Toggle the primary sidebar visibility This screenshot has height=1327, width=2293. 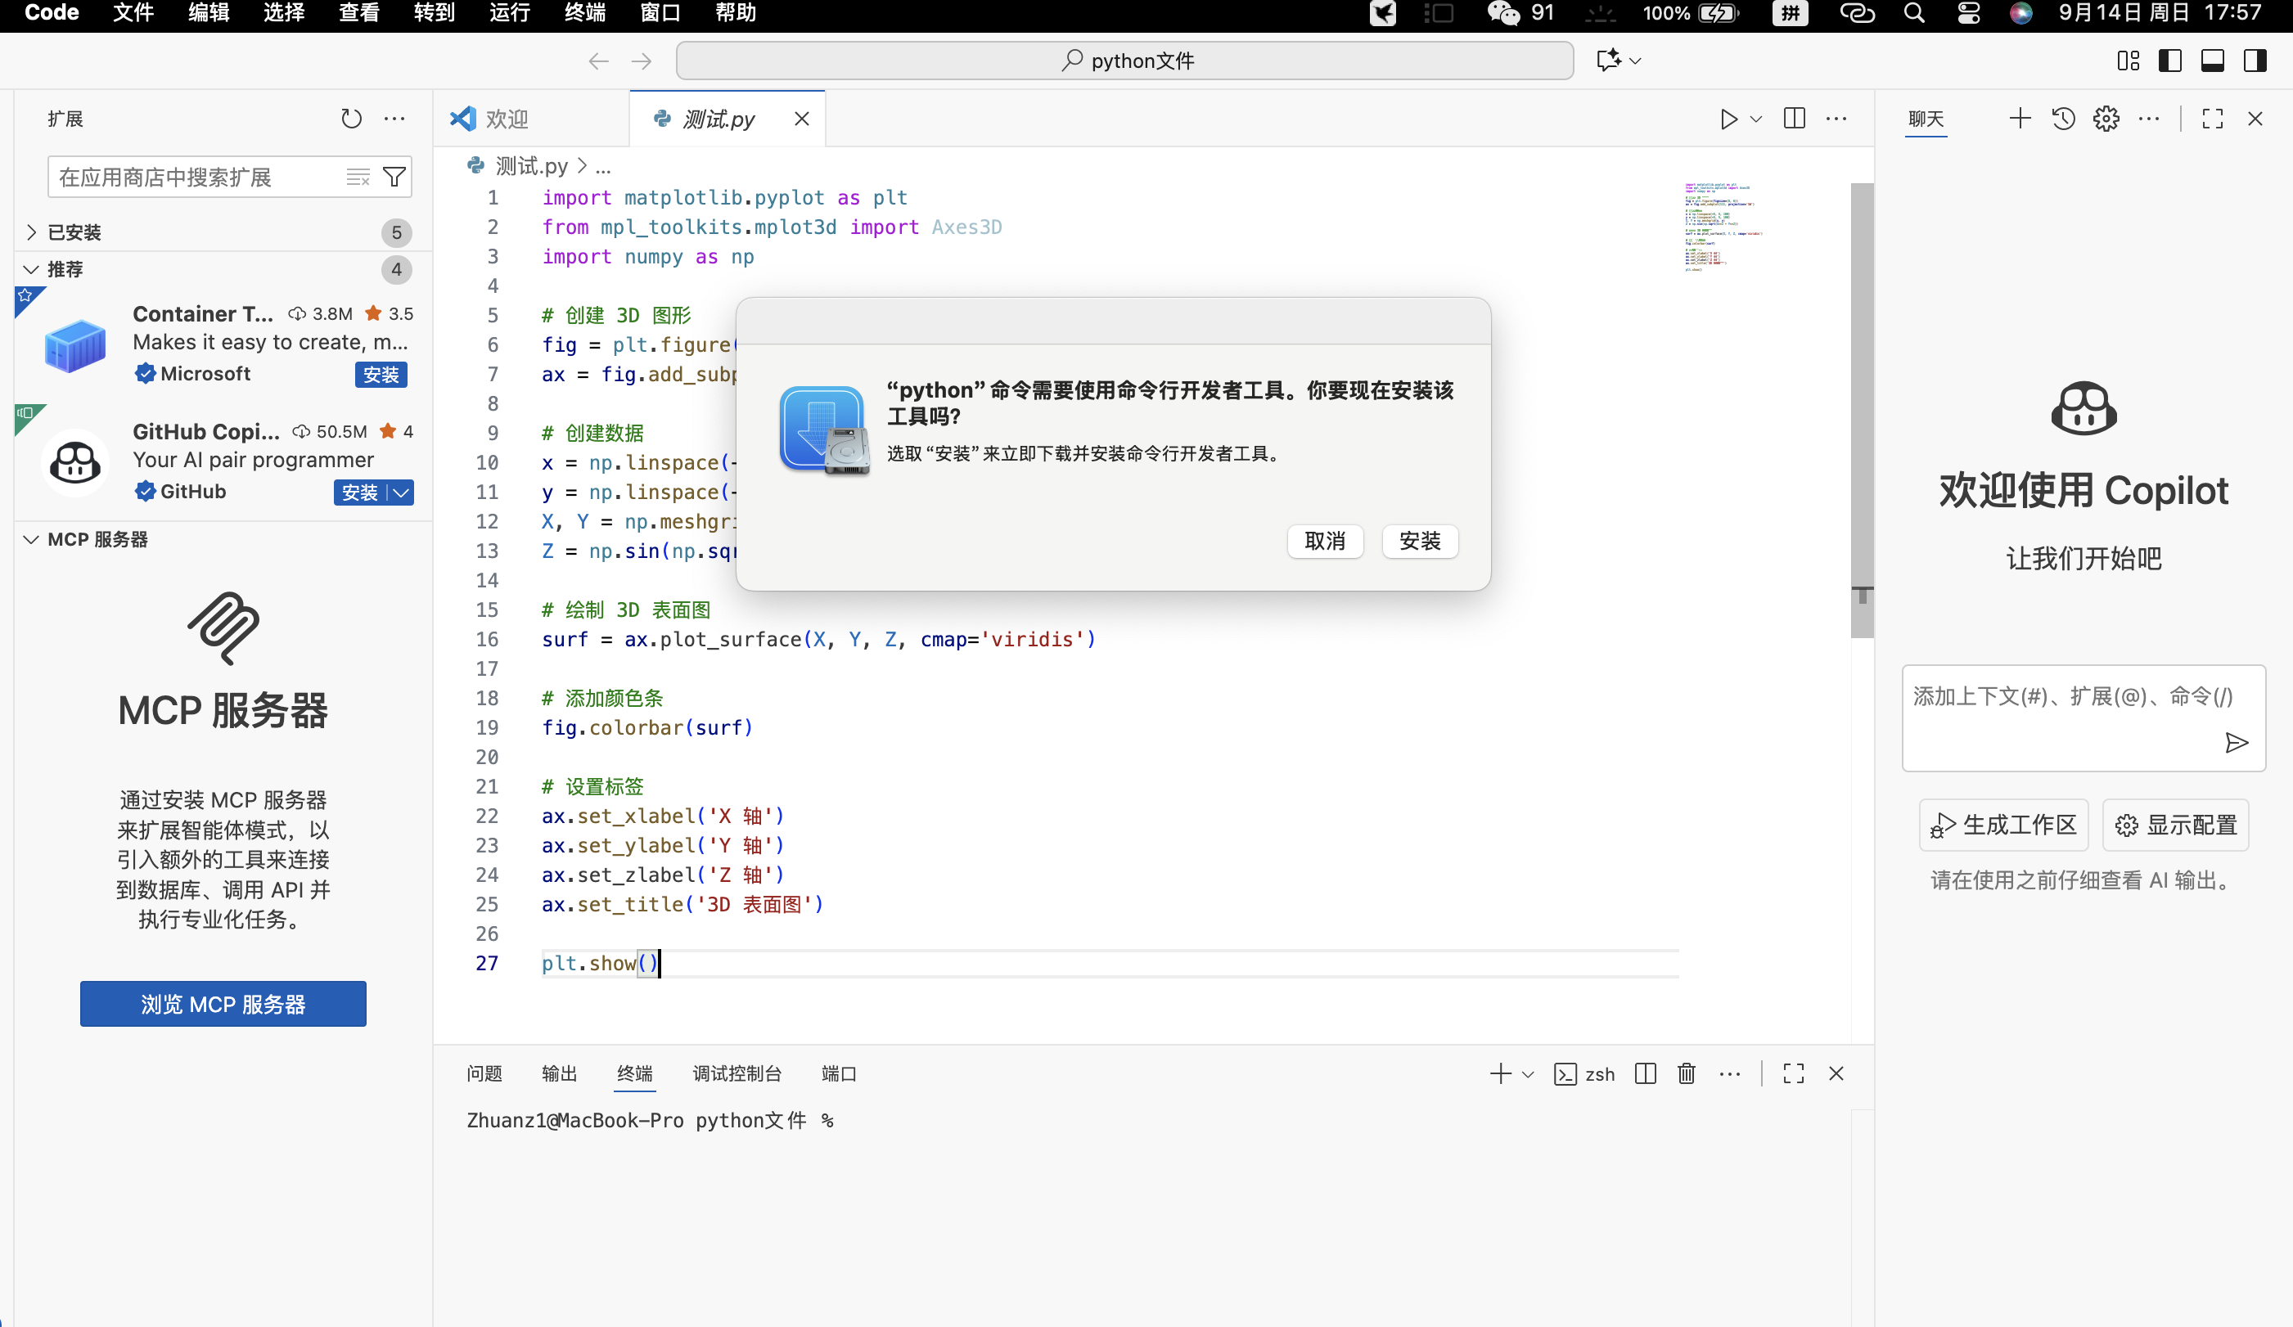[2170, 60]
